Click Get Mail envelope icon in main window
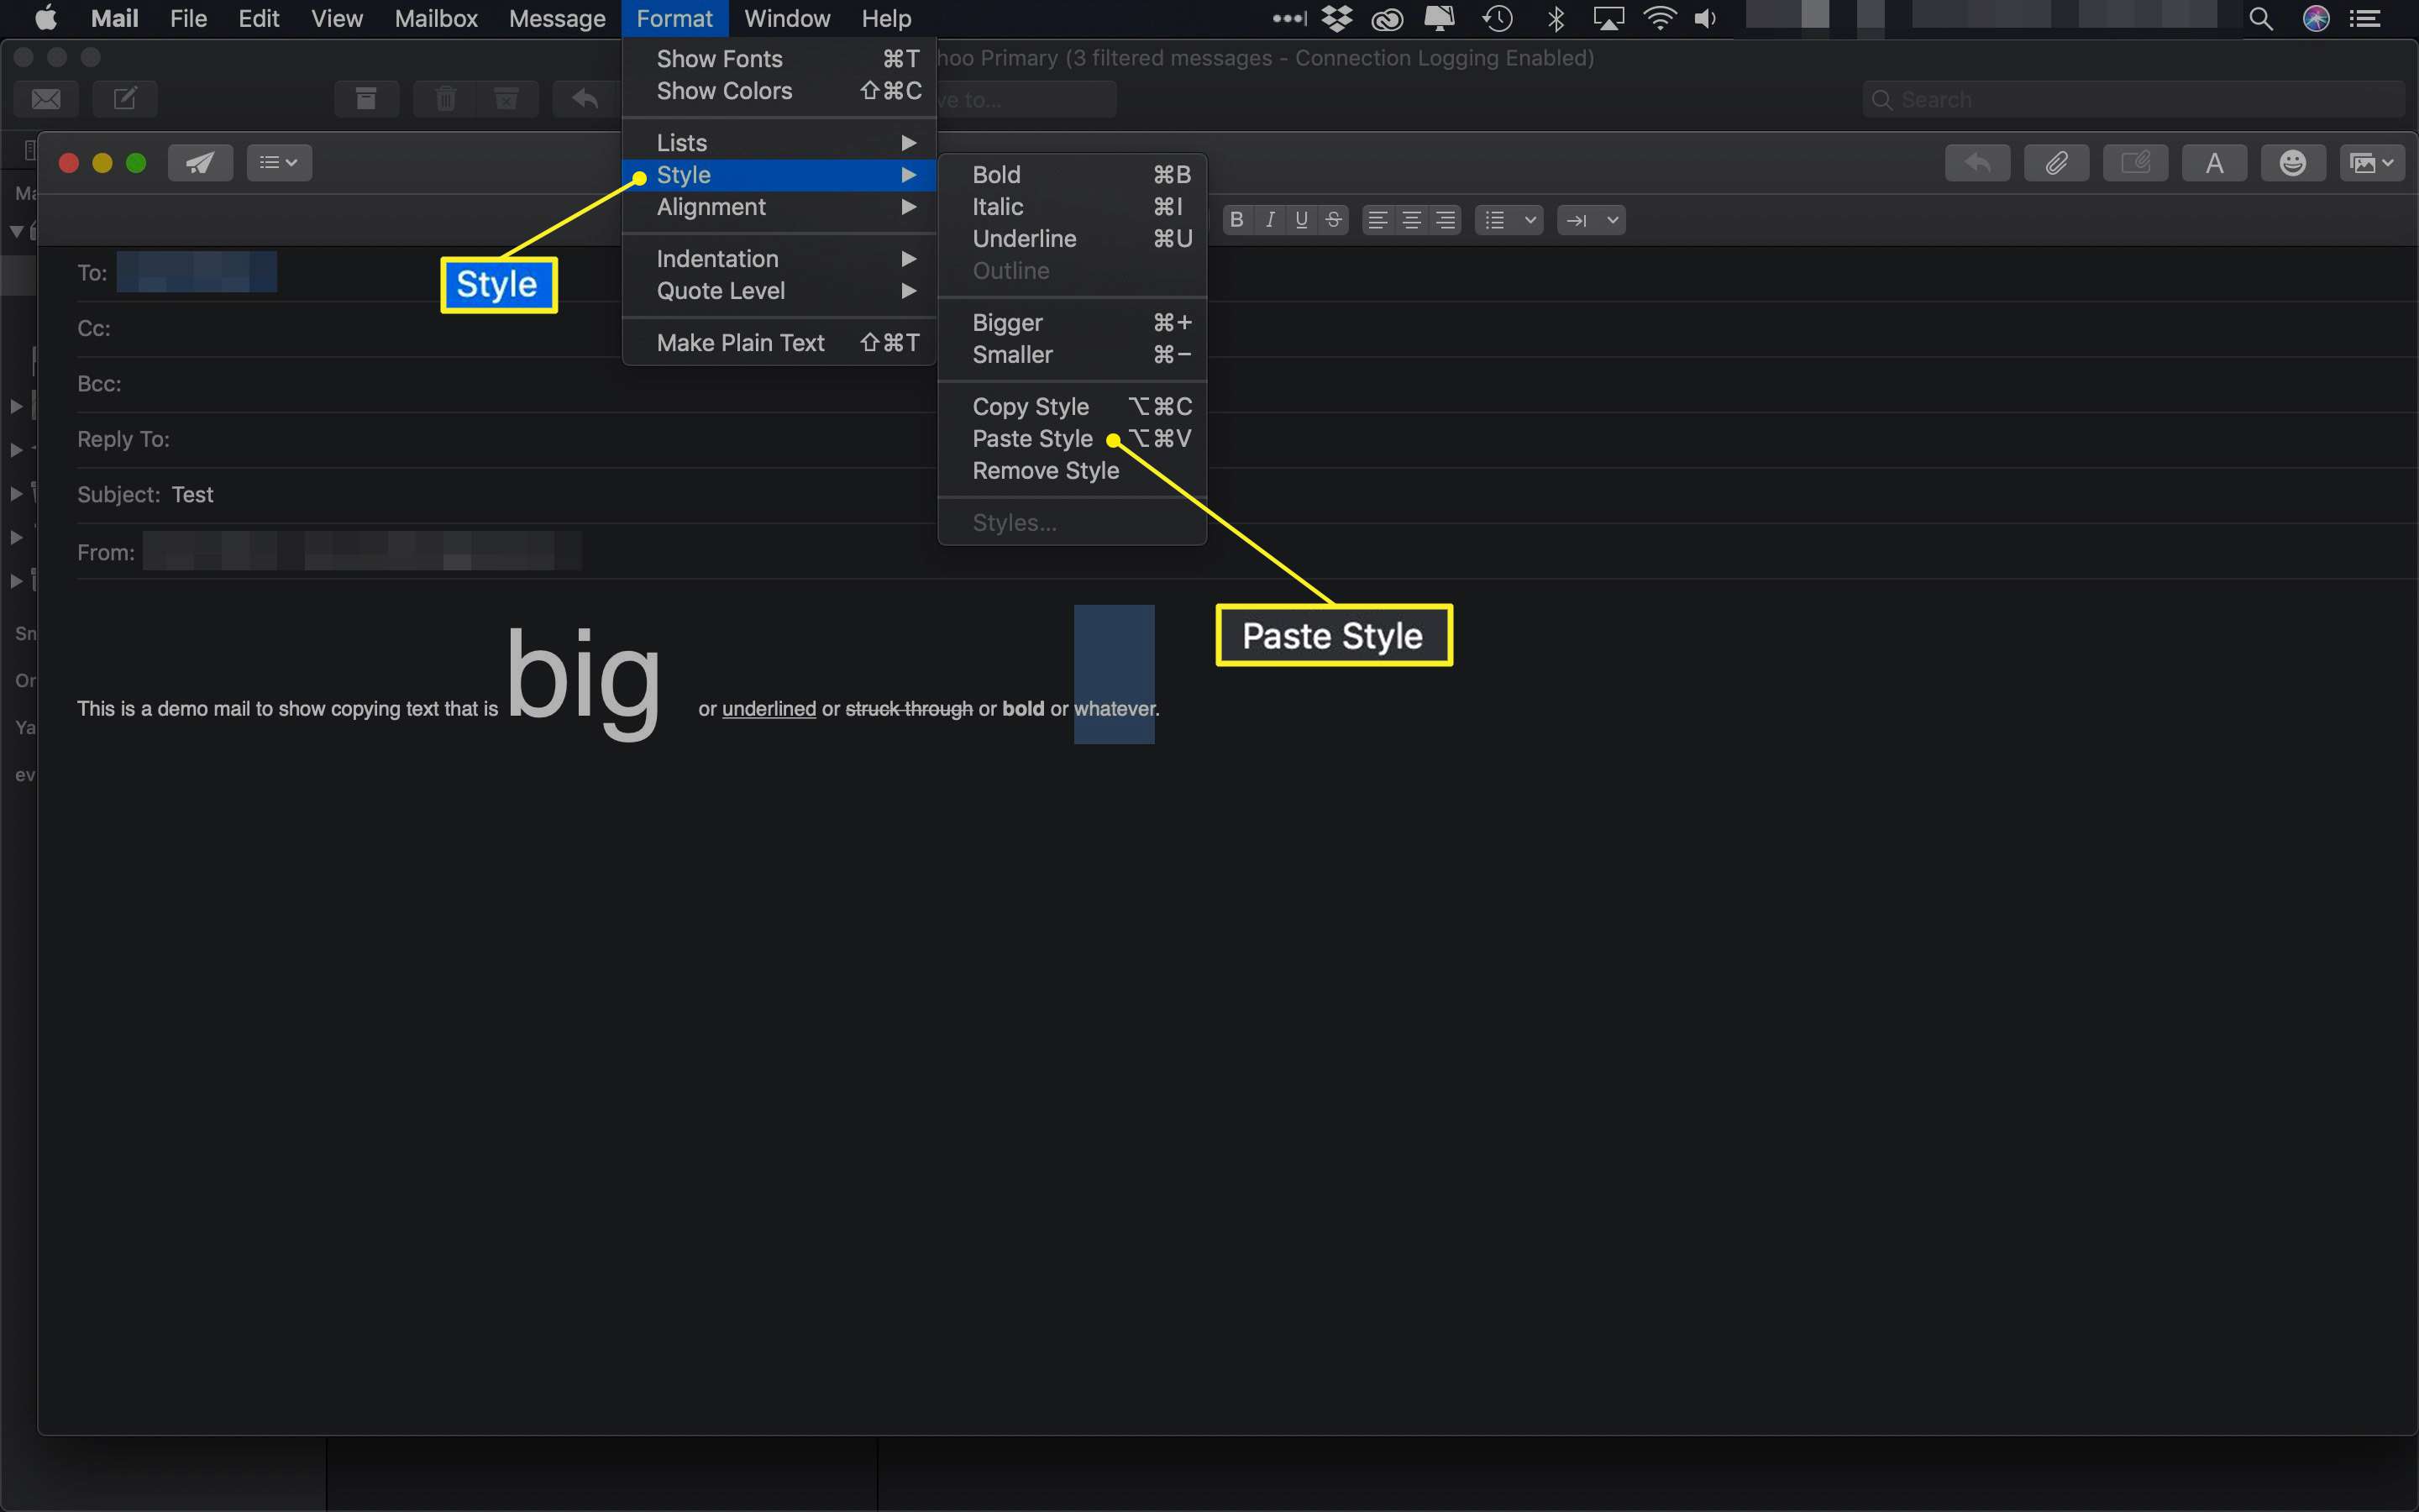 click(46, 99)
